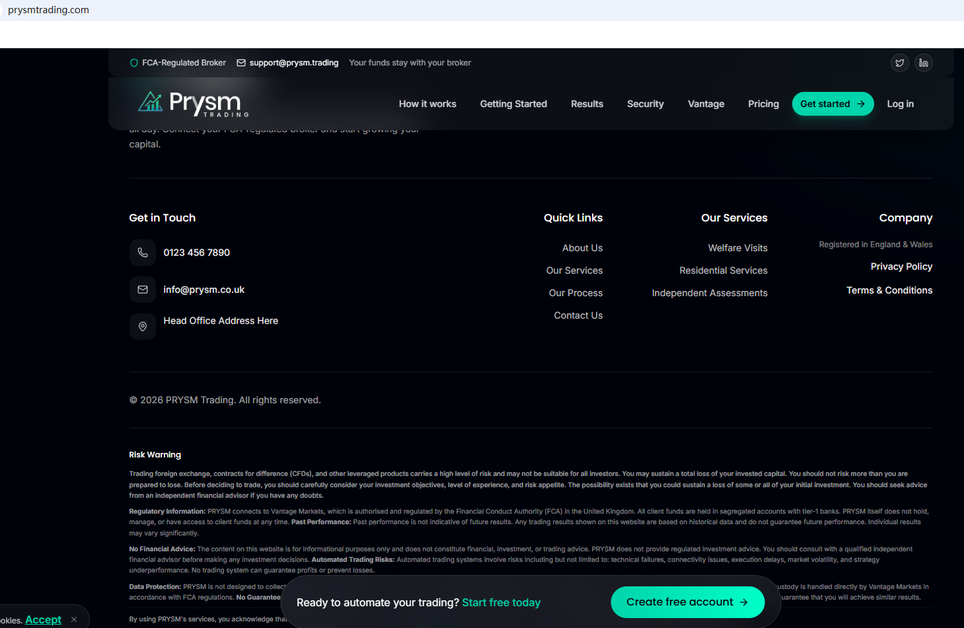Click the Twitter icon in top bar

(899, 63)
